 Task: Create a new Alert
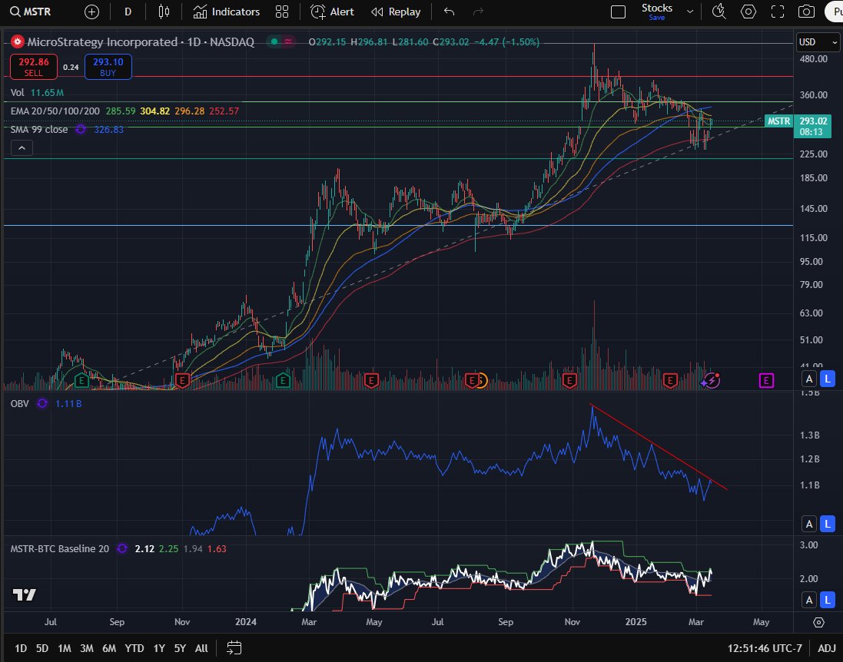pos(332,12)
